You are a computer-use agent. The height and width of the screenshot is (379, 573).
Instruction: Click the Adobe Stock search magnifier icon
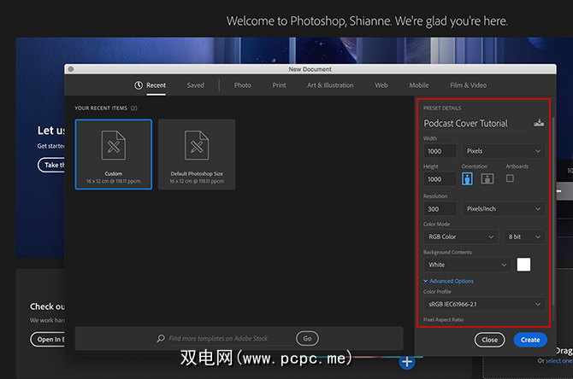click(161, 339)
